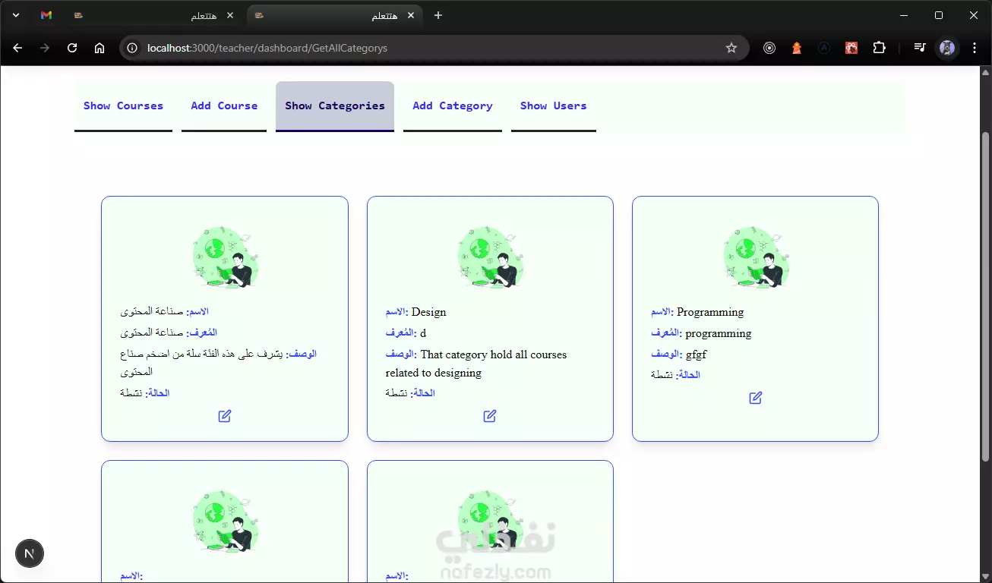Go to the Show Users tab
The image size is (992, 583).
pos(554,106)
